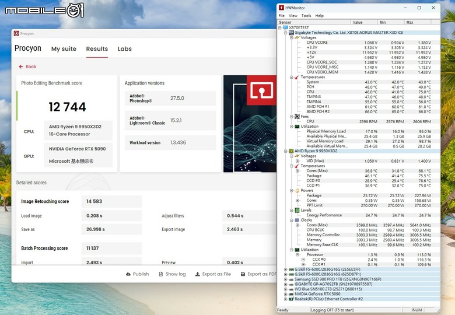Collapse the X870ETEST root node
The height and width of the screenshot is (315, 455).
click(280, 28)
